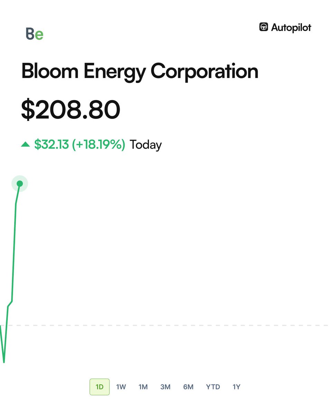Click the chart's current price endpoint dot
This screenshot has width=332, height=416.
point(20,183)
